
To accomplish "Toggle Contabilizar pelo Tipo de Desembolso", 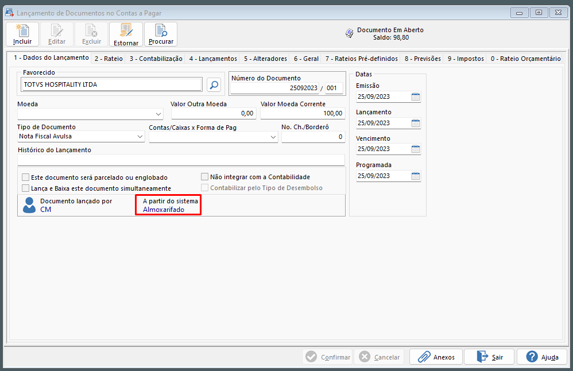I will pyautogui.click(x=204, y=188).
